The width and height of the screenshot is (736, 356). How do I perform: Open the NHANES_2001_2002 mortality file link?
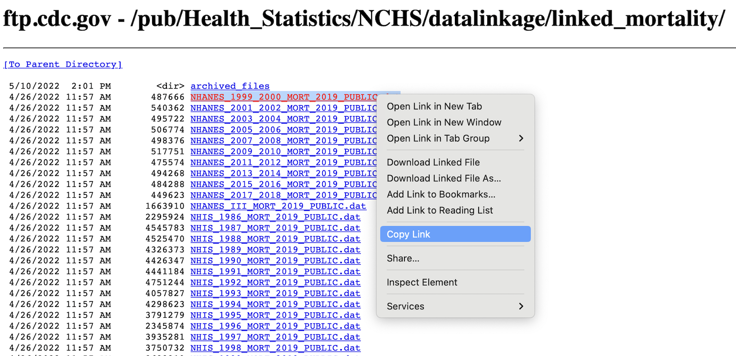[x=283, y=108]
